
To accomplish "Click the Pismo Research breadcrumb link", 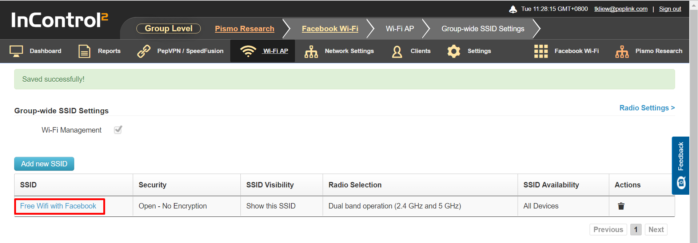I will click(244, 29).
